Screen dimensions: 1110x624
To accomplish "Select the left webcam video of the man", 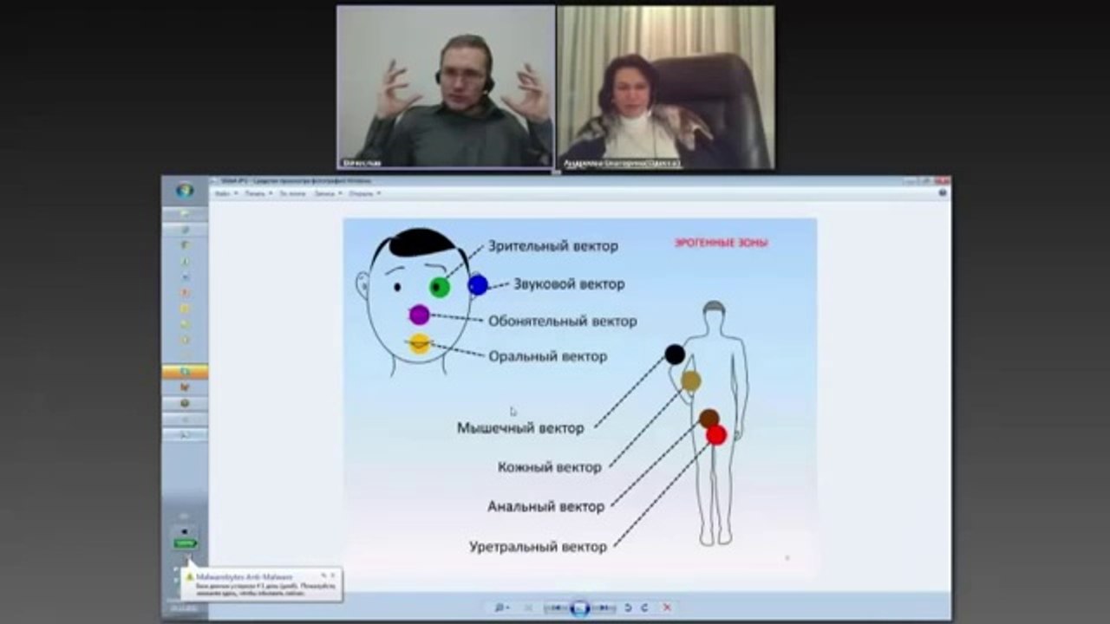I will pos(445,87).
